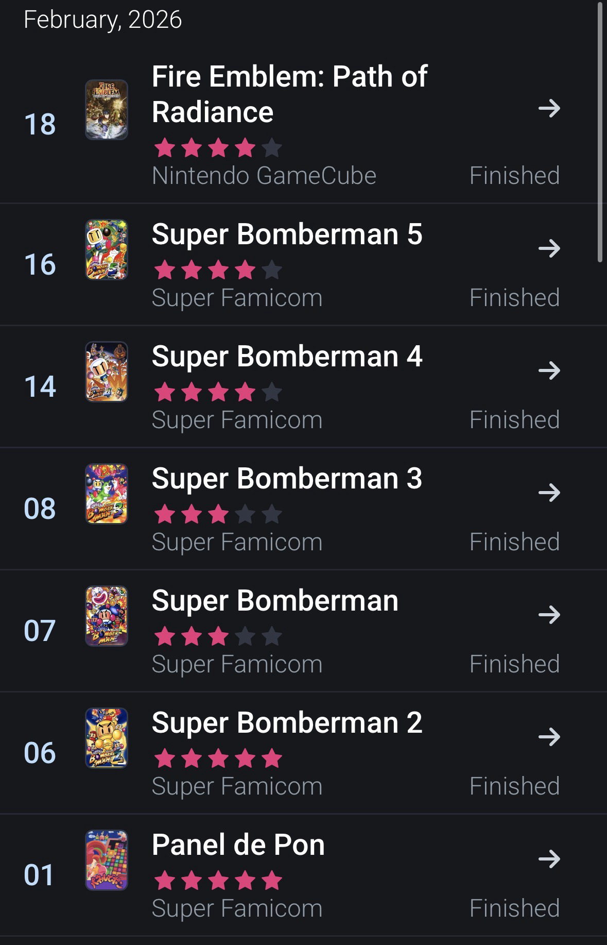The image size is (607, 945).
Task: Click the star rating for Super Bomberman 3
Action: point(218,514)
